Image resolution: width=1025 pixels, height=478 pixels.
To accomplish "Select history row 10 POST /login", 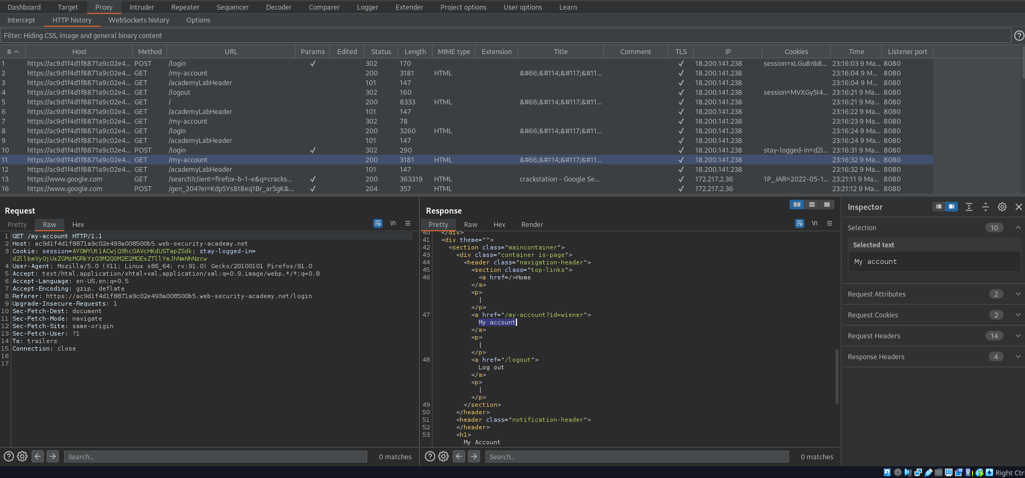I will tap(467, 150).
